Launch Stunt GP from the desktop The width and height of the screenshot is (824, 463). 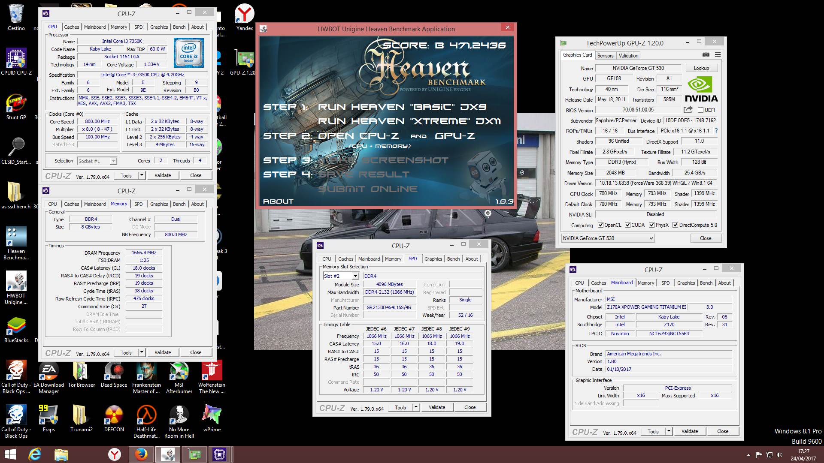16,106
